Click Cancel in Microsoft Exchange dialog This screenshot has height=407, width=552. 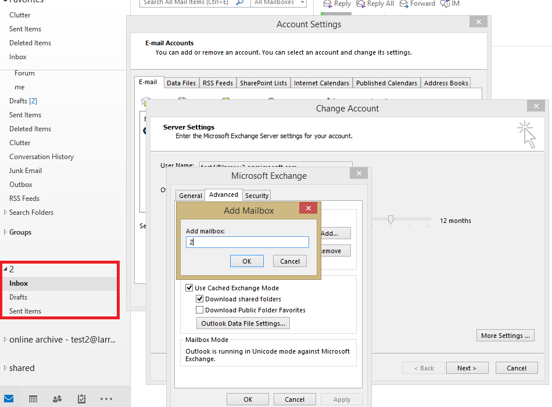click(x=295, y=399)
